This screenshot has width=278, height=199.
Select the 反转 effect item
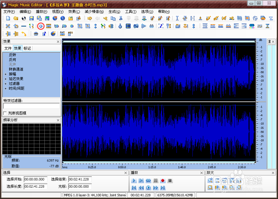12,55
